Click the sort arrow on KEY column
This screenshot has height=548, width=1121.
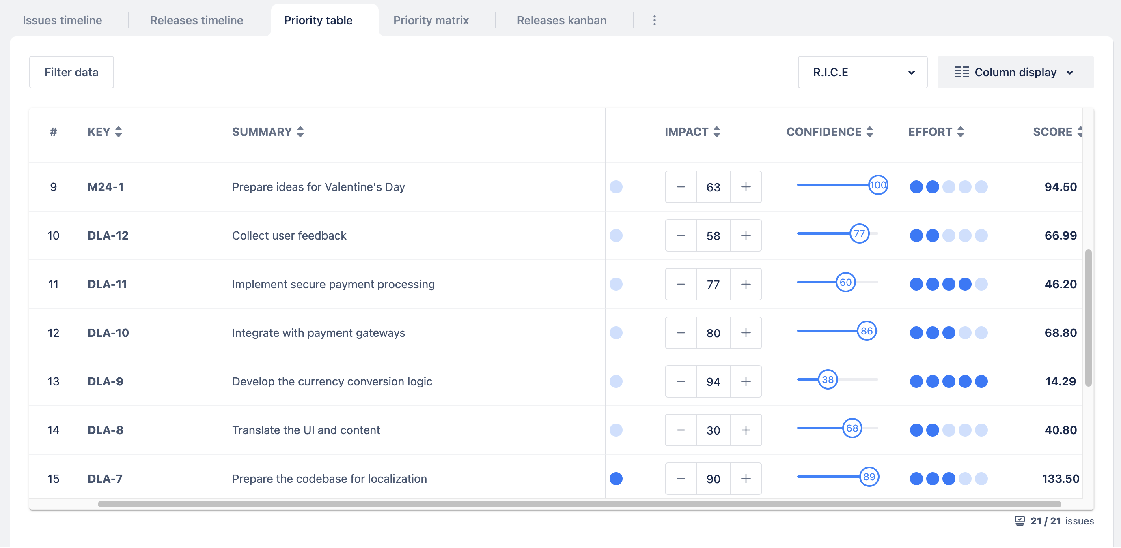(119, 131)
